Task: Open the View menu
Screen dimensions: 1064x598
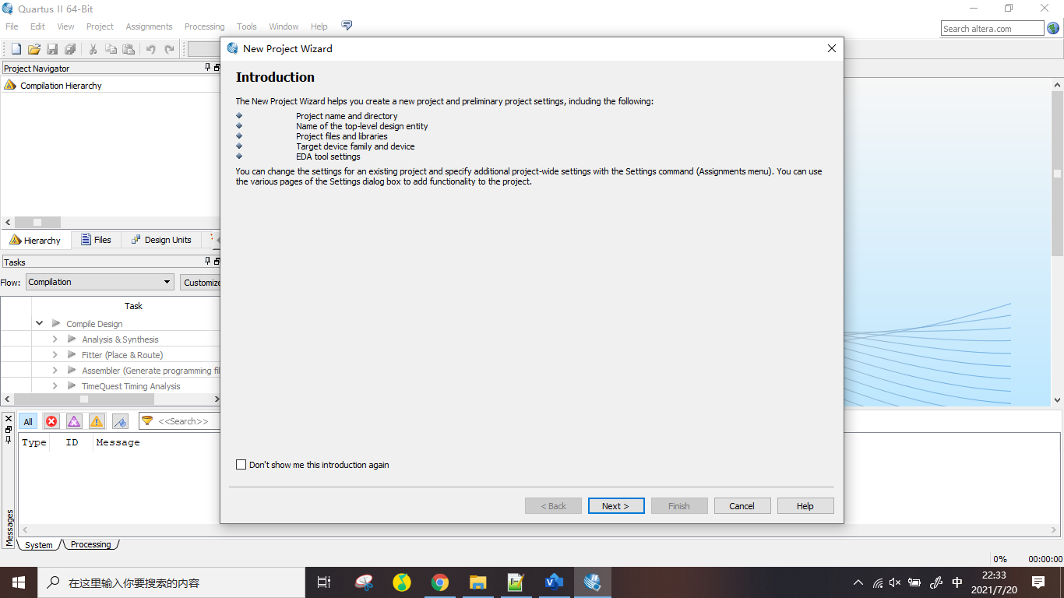Action: point(65,26)
